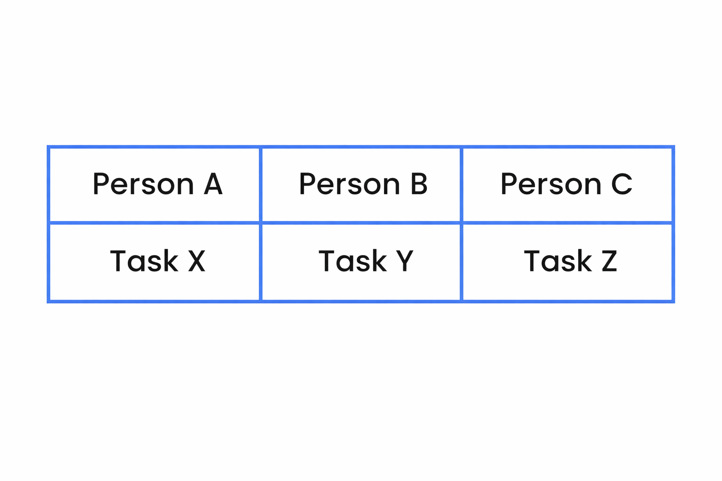The image size is (722, 481).
Task: Select the letter "Y" in the table
Action: pos(404,261)
